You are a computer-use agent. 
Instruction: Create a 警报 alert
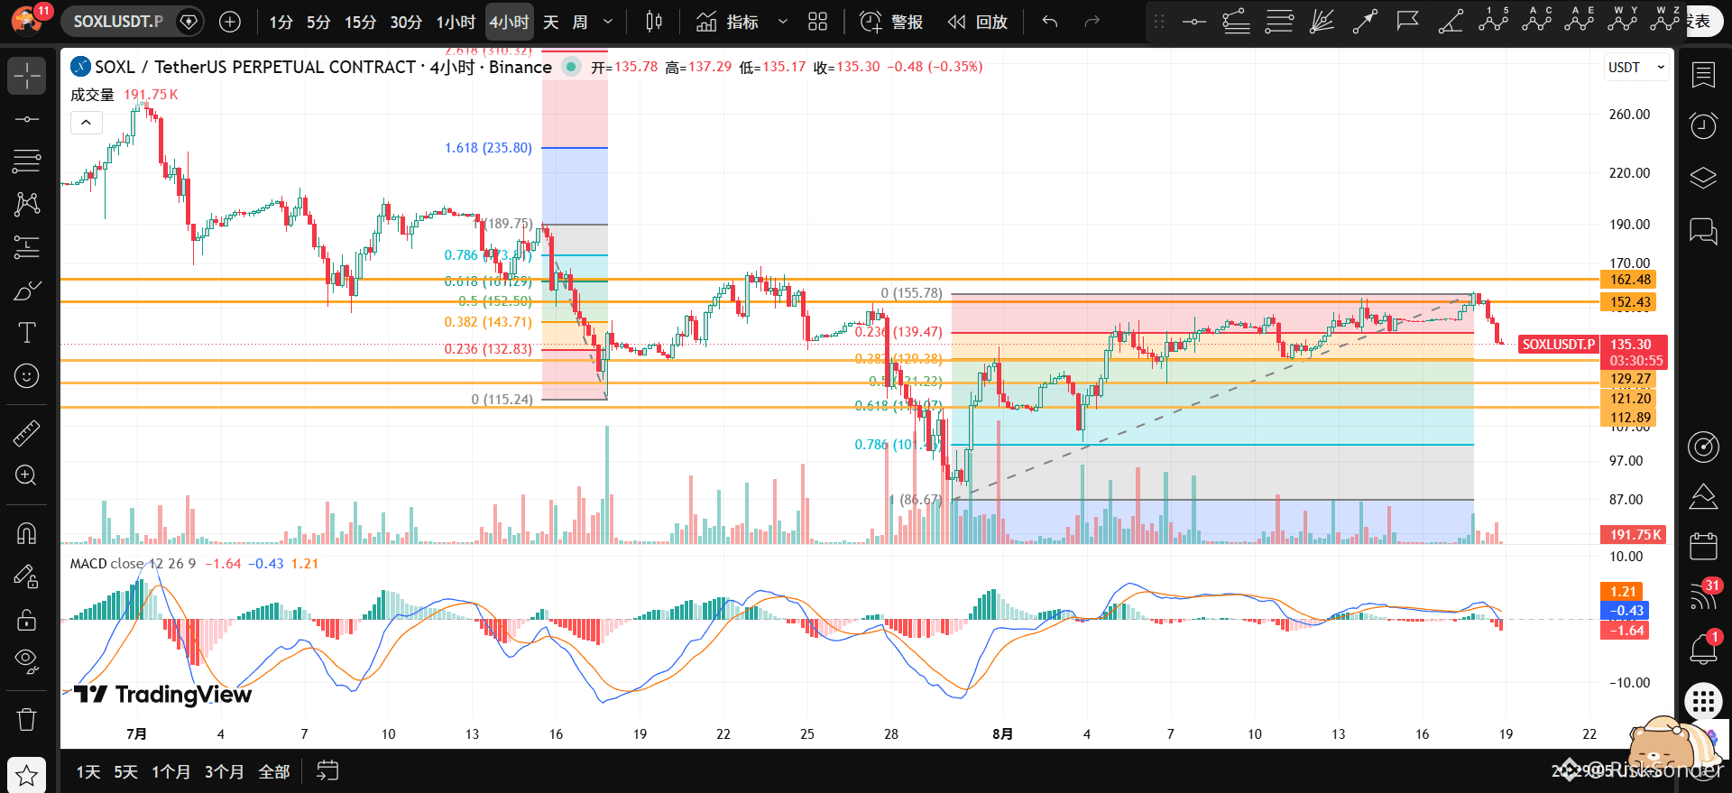tap(891, 22)
